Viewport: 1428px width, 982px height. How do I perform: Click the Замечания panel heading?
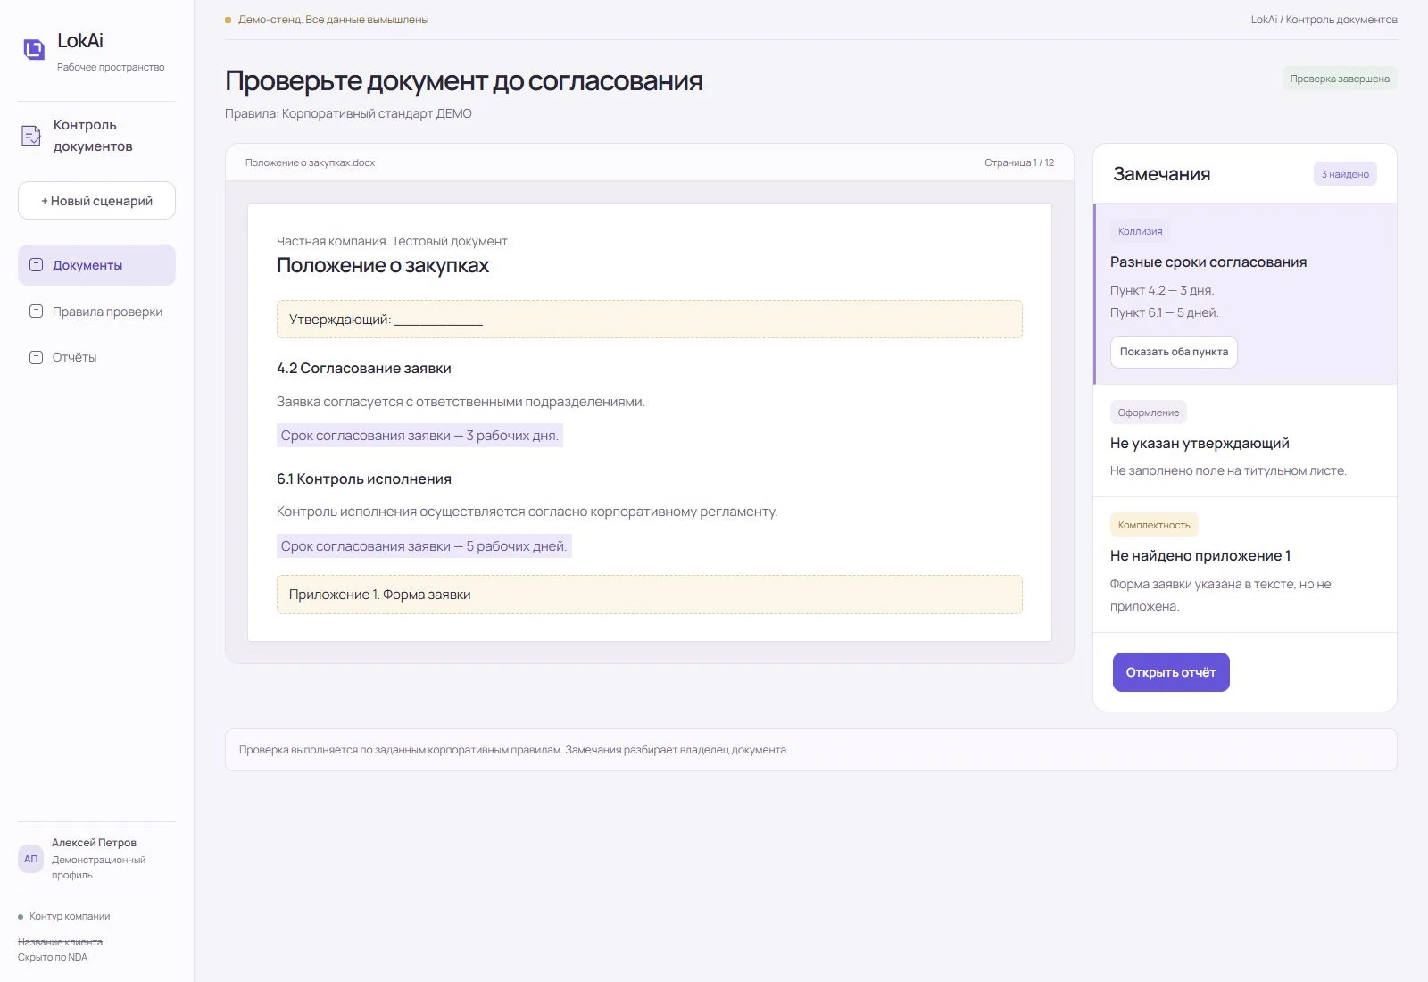[1162, 174]
